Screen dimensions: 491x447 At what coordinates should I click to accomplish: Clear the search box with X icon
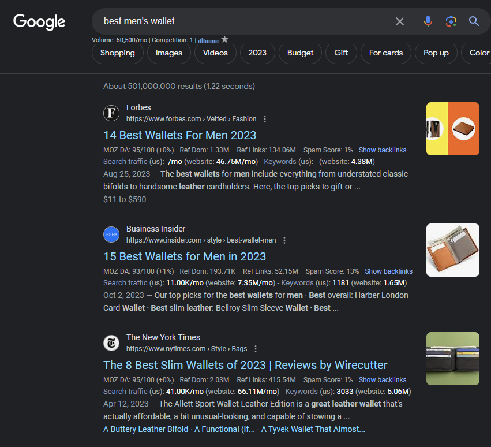pos(400,21)
